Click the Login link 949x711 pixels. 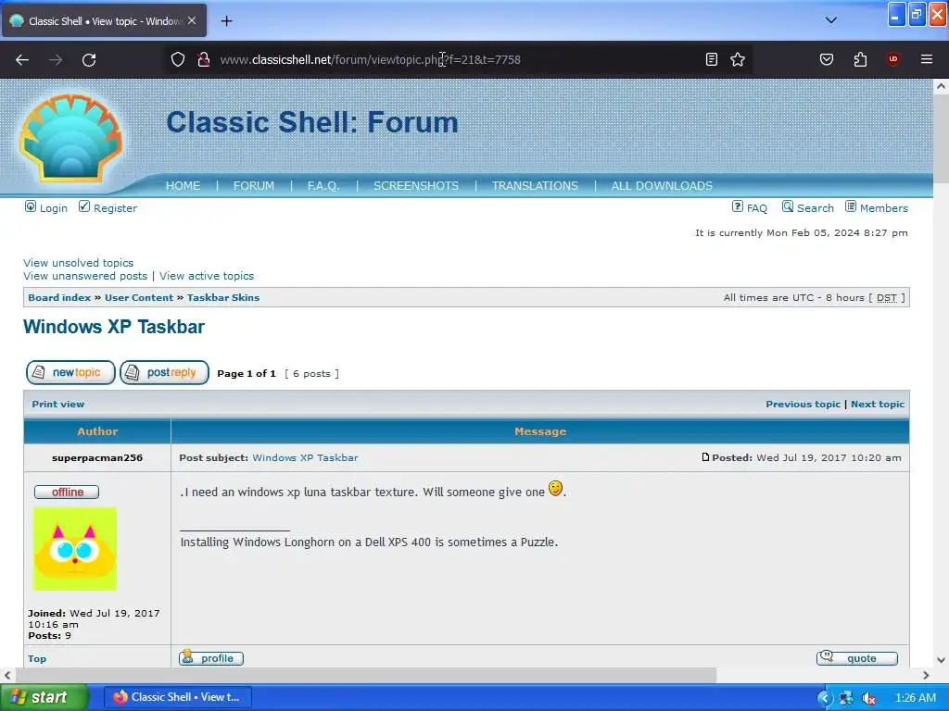(x=46, y=207)
